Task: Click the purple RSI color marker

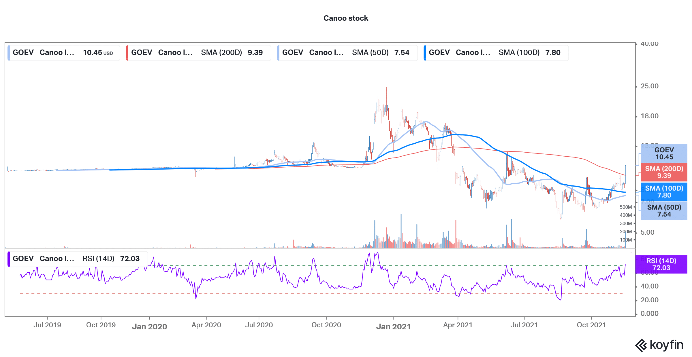Action: (9, 259)
